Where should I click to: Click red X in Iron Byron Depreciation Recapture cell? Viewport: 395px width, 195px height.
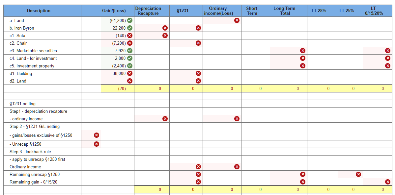tap(165, 28)
